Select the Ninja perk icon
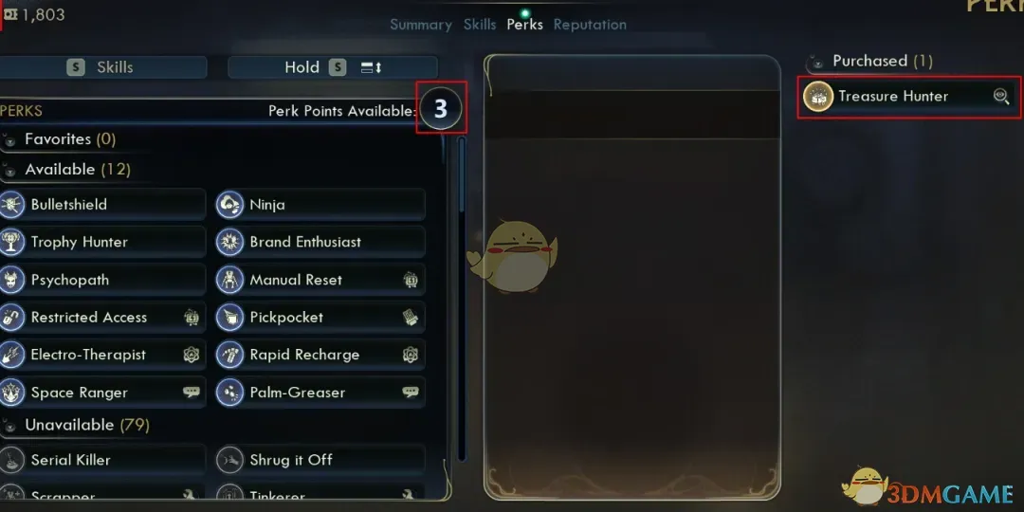 click(229, 205)
